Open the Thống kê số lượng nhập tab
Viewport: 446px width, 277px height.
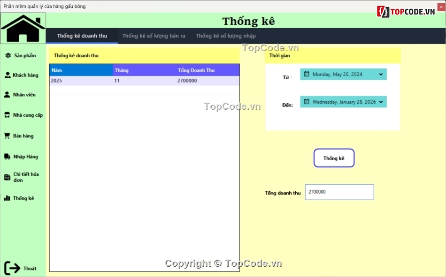[x=225, y=36]
